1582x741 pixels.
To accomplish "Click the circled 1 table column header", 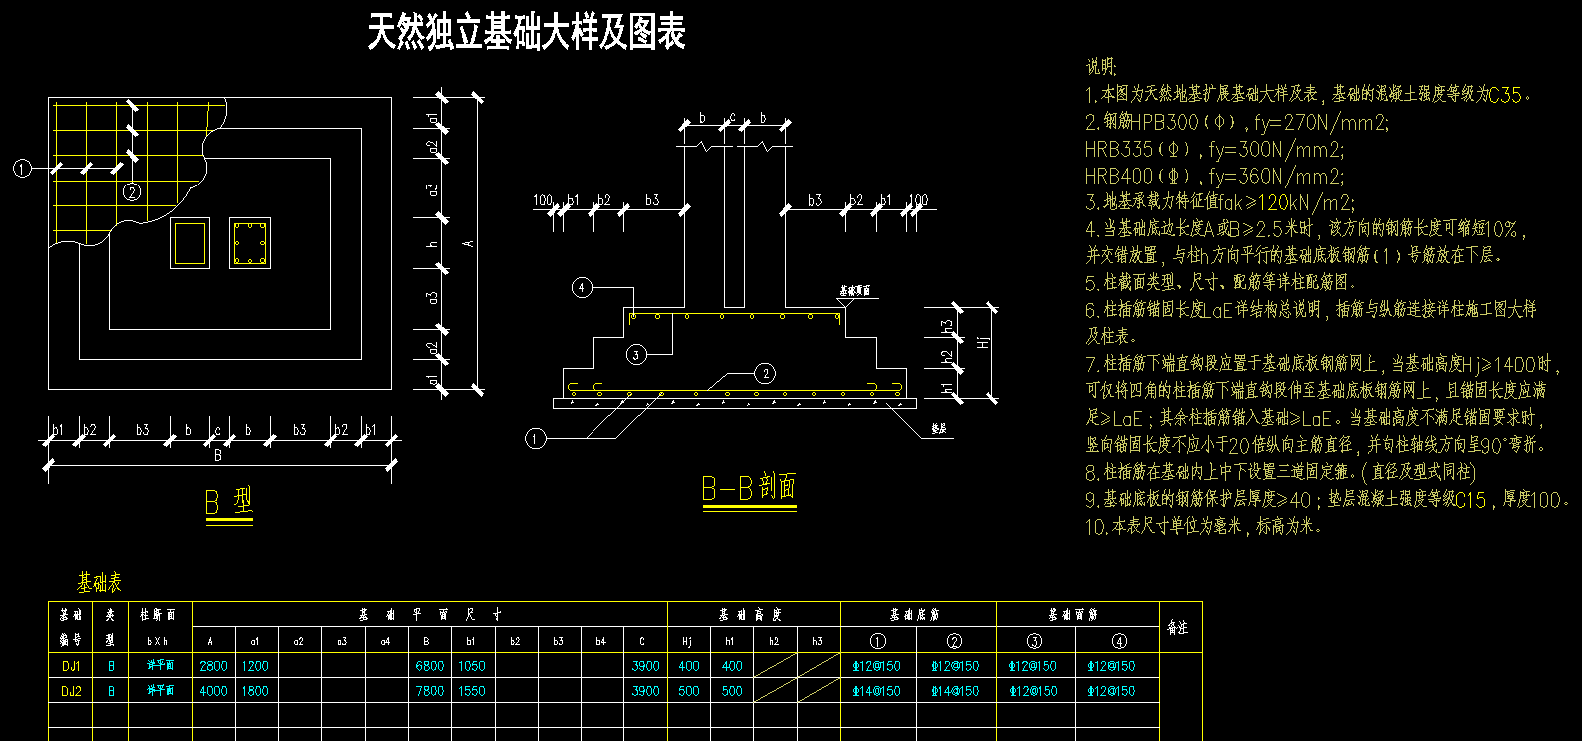I will (x=878, y=641).
